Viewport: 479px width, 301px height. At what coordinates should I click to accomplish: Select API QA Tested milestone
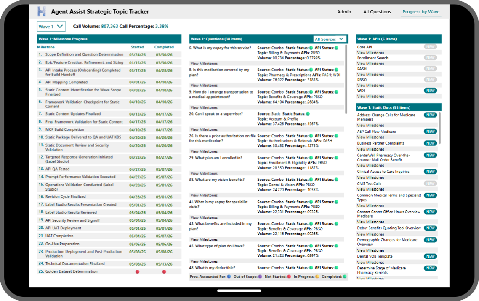[109, 169]
